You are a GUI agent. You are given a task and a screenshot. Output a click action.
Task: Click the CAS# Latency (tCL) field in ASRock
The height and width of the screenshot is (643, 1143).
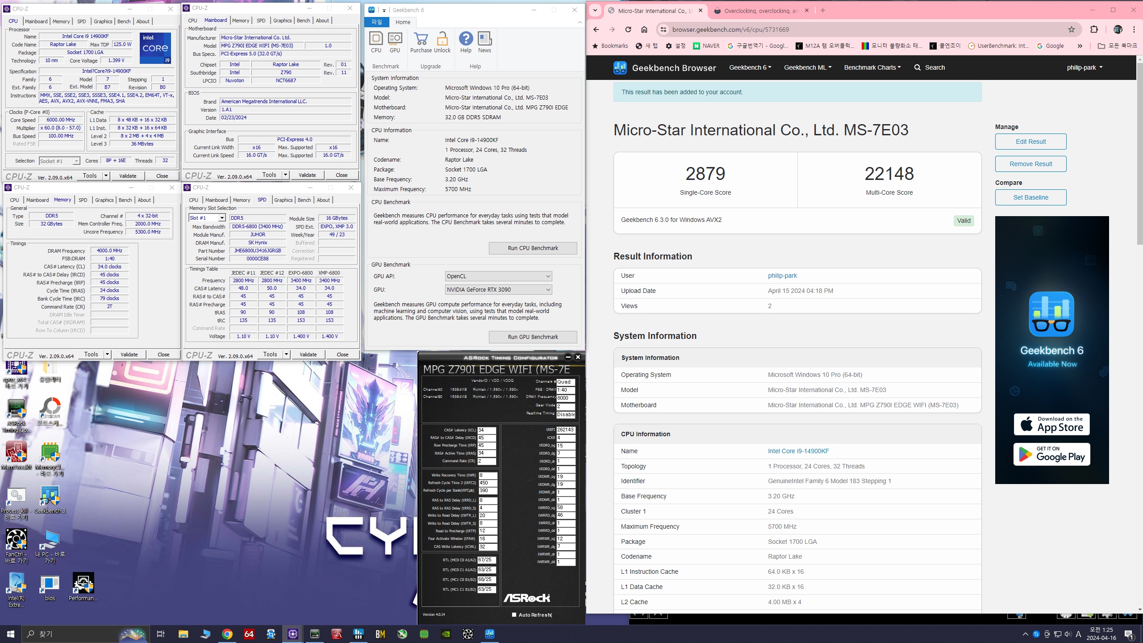pyautogui.click(x=487, y=430)
